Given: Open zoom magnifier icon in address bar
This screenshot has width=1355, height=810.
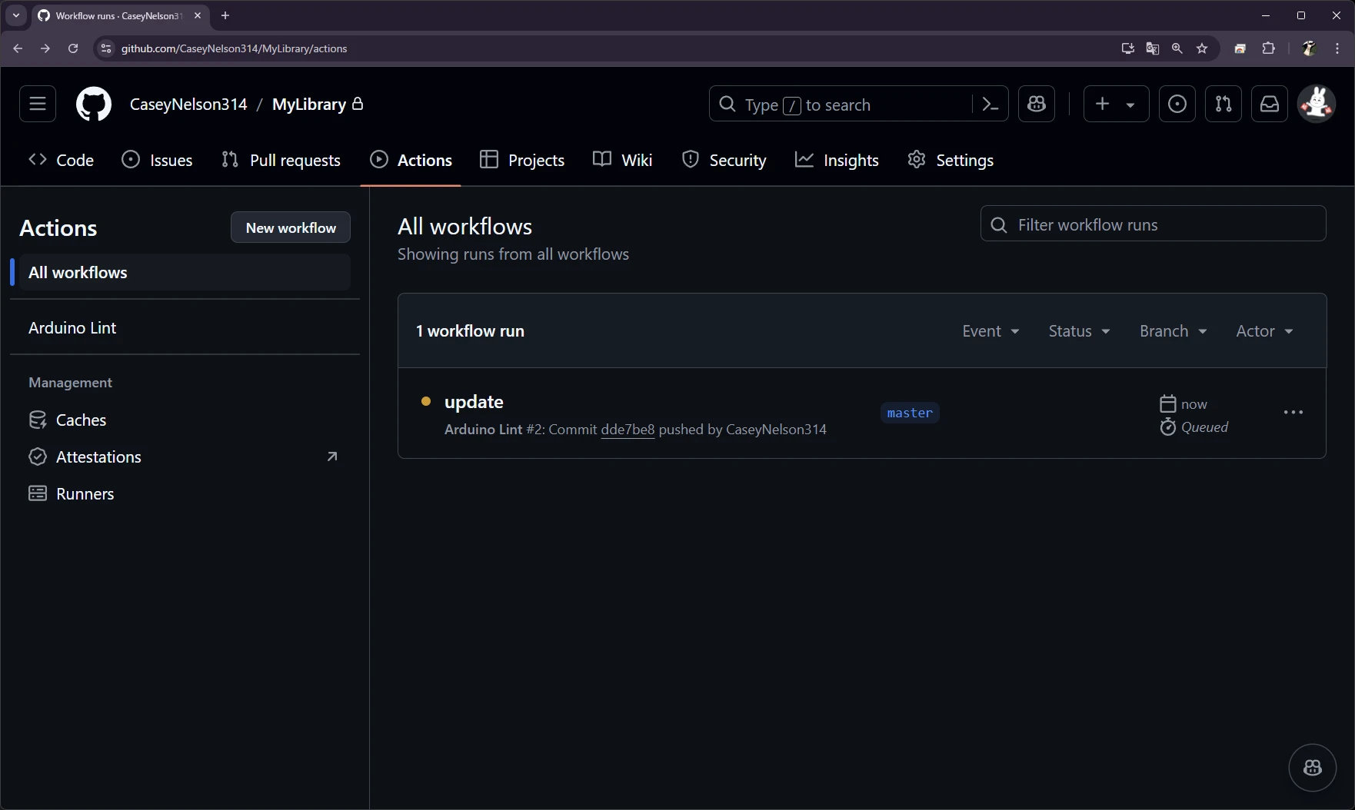Looking at the screenshot, I should [1177, 48].
